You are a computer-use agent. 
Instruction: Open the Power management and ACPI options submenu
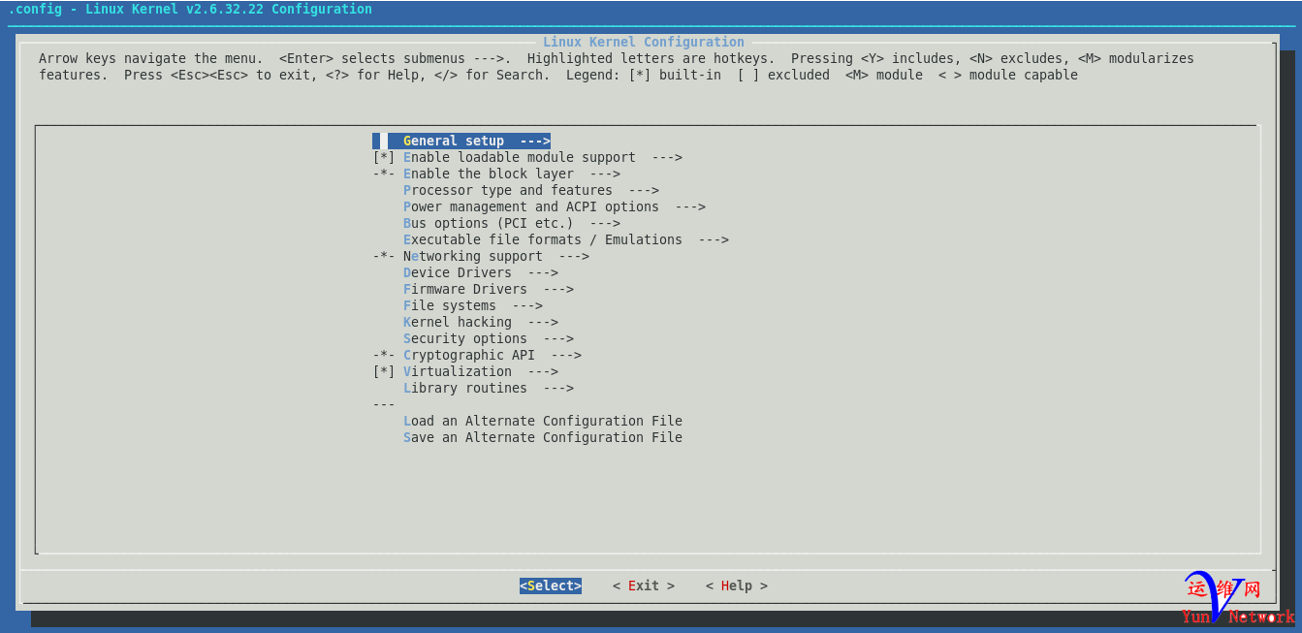coord(555,206)
